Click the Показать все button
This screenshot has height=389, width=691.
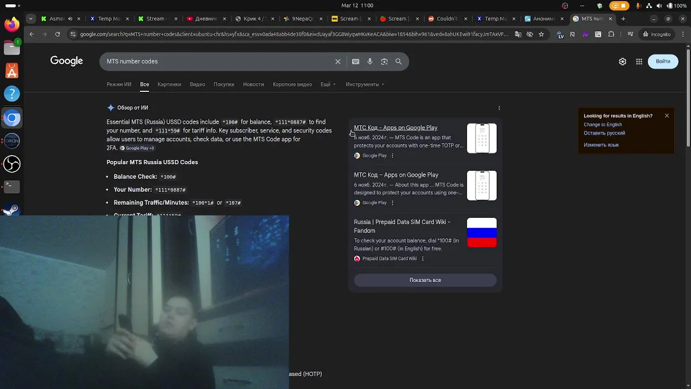[425, 280]
